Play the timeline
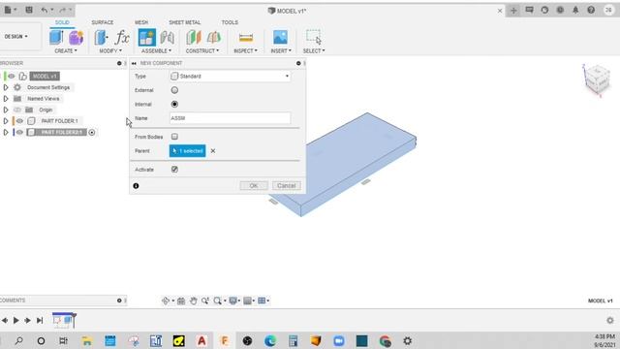 (16, 320)
